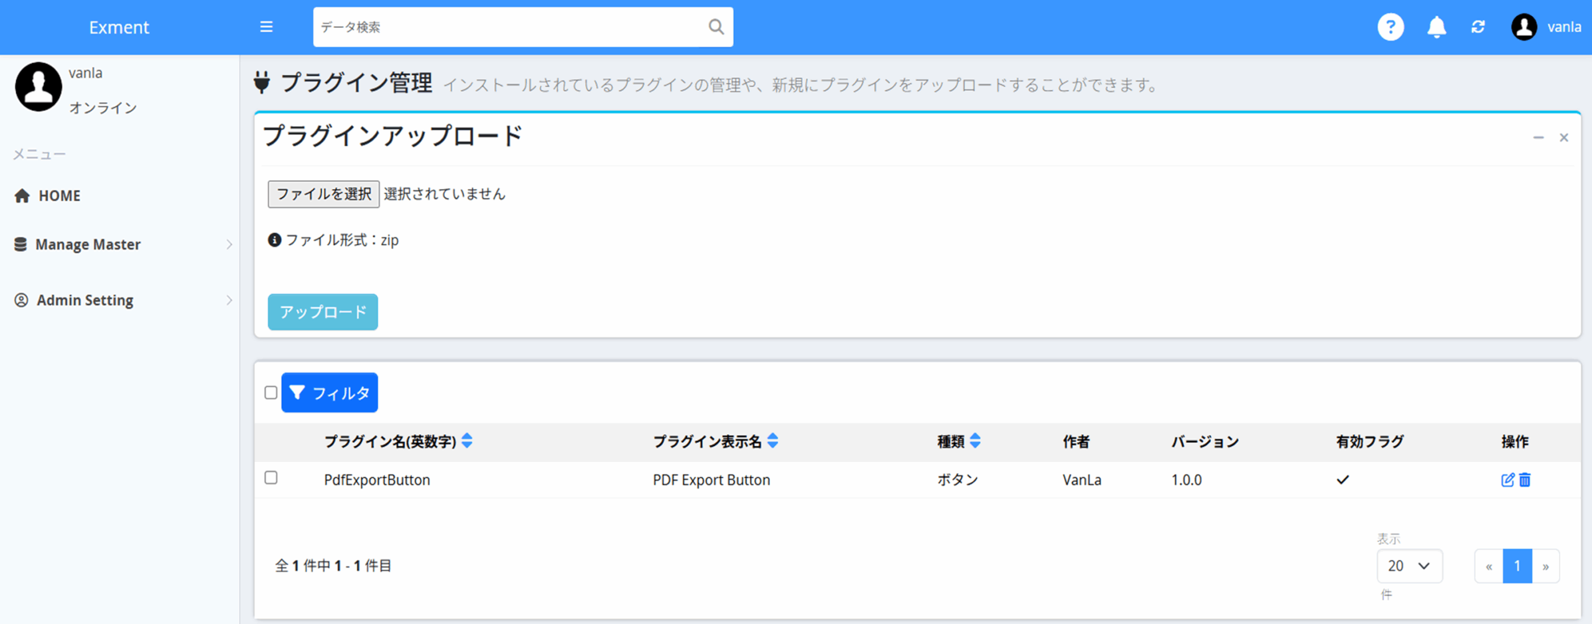
Task: Click the search magnifier icon
Action: pyautogui.click(x=716, y=27)
